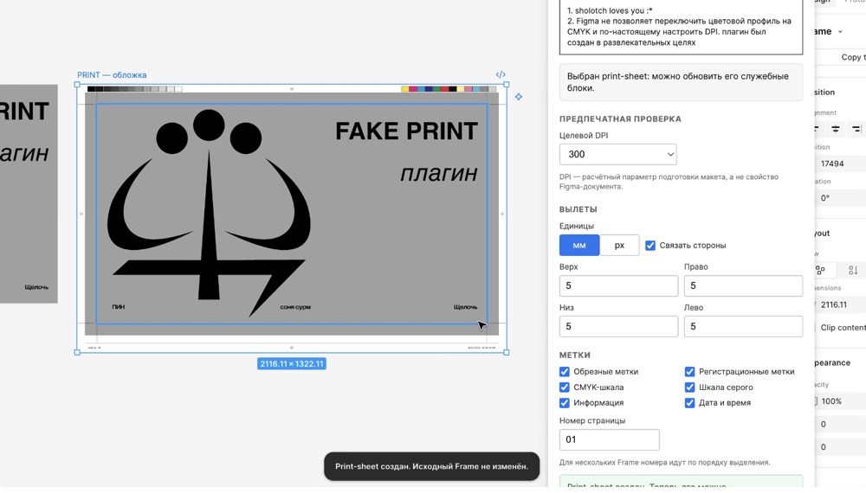Toggle the Шкала серого checkbox
The height and width of the screenshot is (493, 866).
point(690,387)
